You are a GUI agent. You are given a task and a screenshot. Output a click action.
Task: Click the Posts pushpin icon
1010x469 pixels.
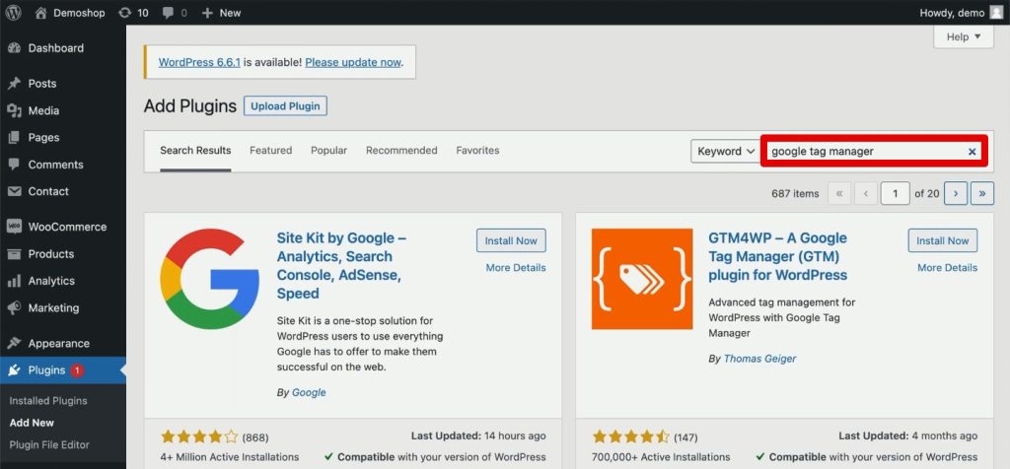(x=14, y=84)
